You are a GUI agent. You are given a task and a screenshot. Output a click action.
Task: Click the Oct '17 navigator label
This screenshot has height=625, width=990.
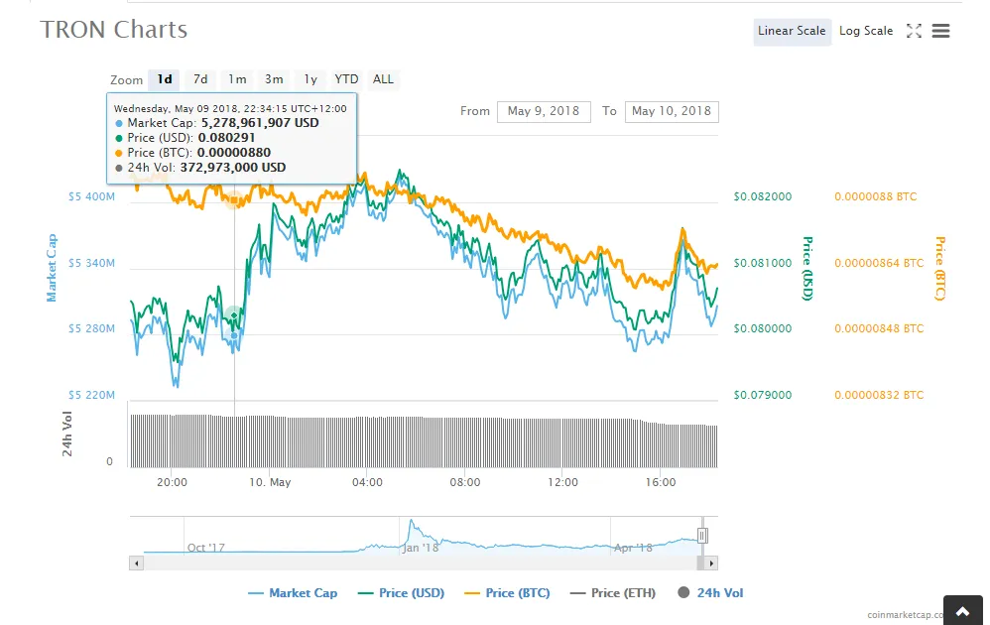point(205,548)
